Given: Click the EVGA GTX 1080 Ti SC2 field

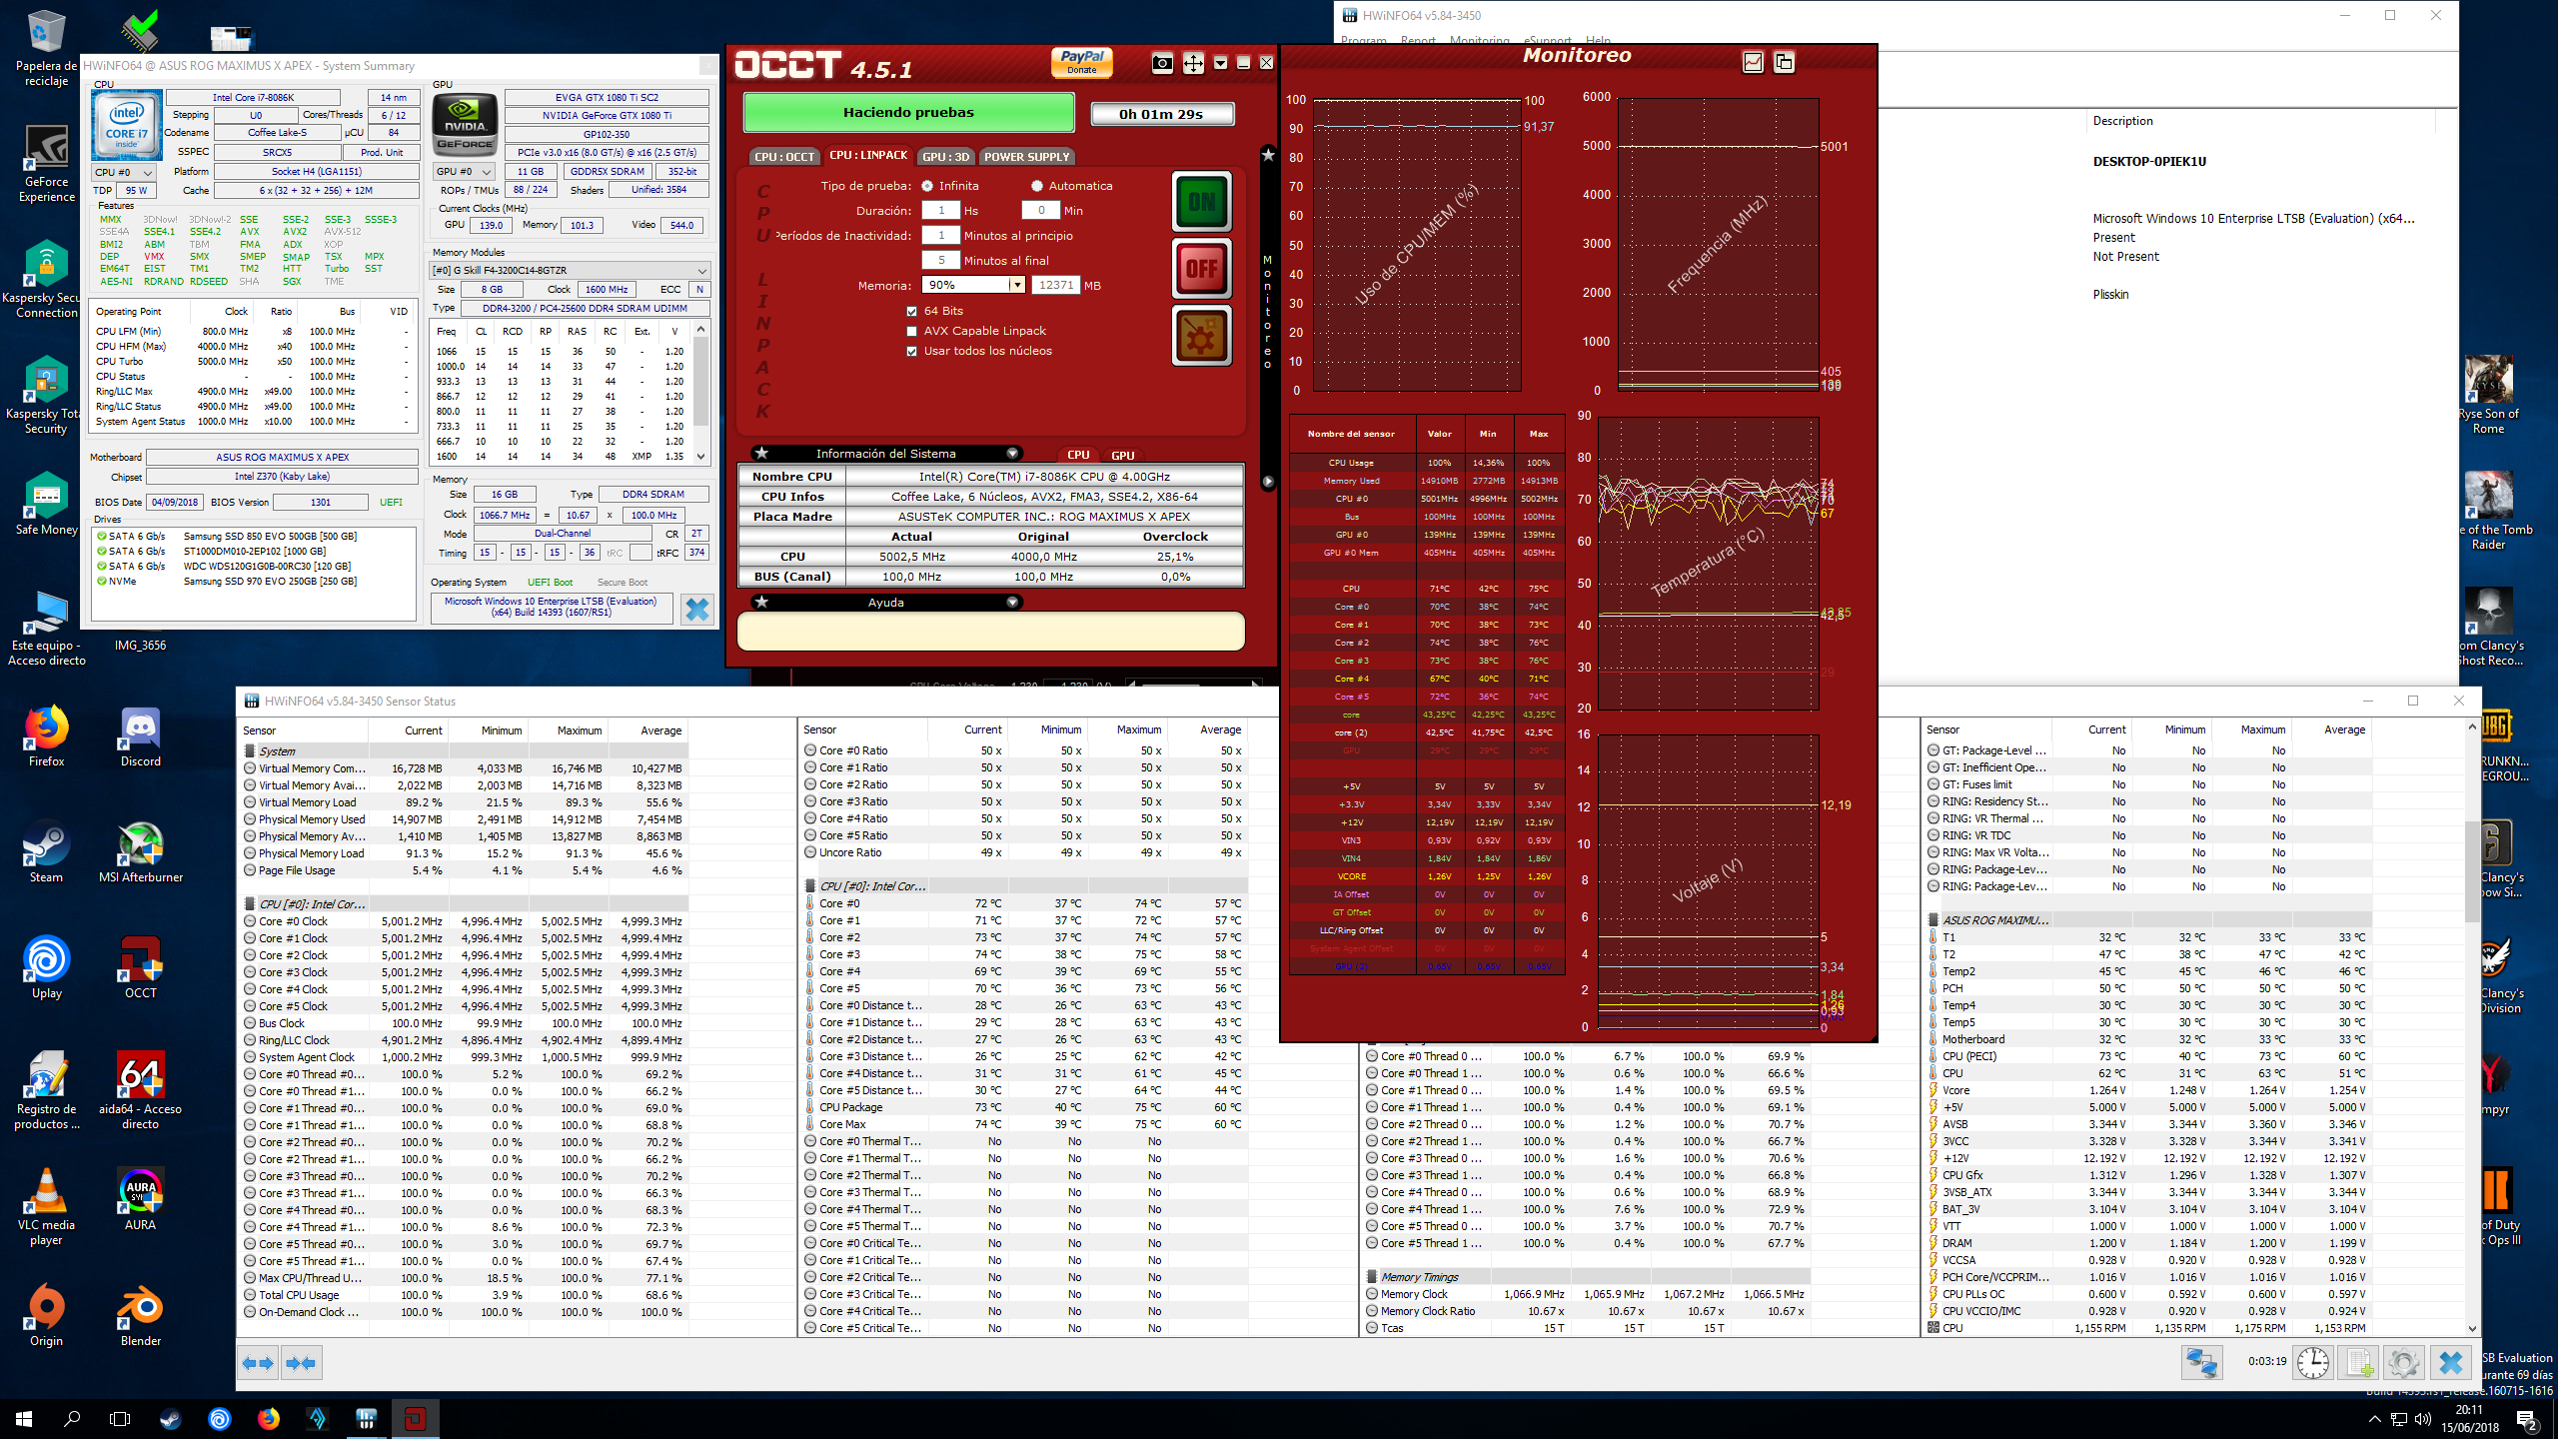Looking at the screenshot, I should pyautogui.click(x=607, y=98).
